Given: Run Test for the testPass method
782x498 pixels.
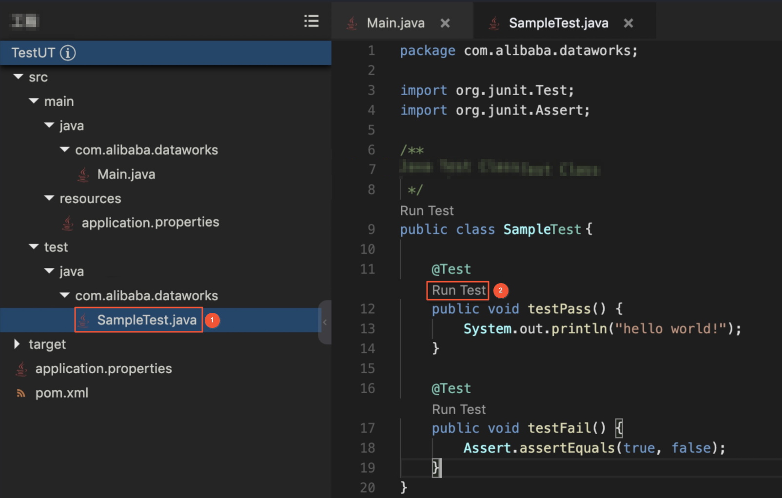Looking at the screenshot, I should pos(458,290).
